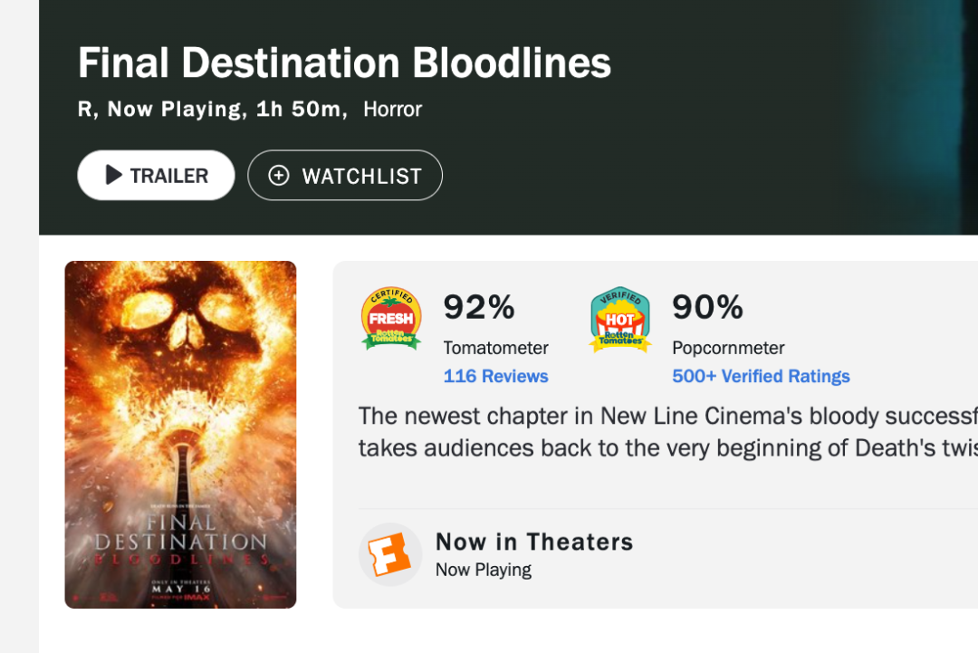Click the Horror genre label
This screenshot has width=978, height=653.
pos(392,110)
